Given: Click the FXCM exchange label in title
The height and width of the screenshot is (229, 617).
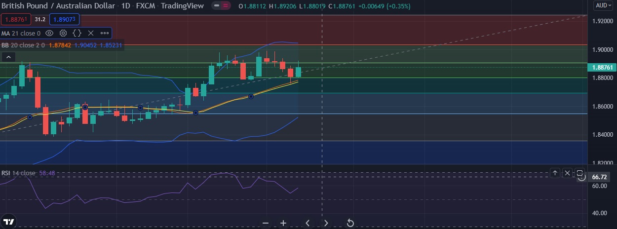Looking at the screenshot, I should [145, 6].
